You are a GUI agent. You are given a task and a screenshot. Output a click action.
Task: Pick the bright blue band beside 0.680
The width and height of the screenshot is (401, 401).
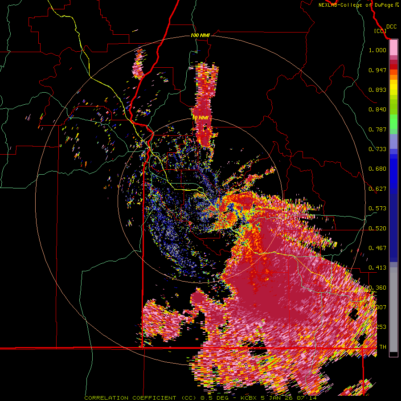click(x=393, y=172)
